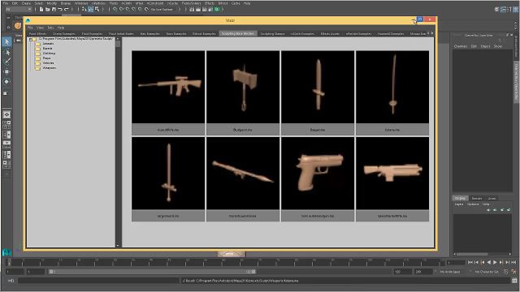Click Visor folder tree vertical scrollbar
The width and height of the screenshot is (520, 292).
point(118,143)
